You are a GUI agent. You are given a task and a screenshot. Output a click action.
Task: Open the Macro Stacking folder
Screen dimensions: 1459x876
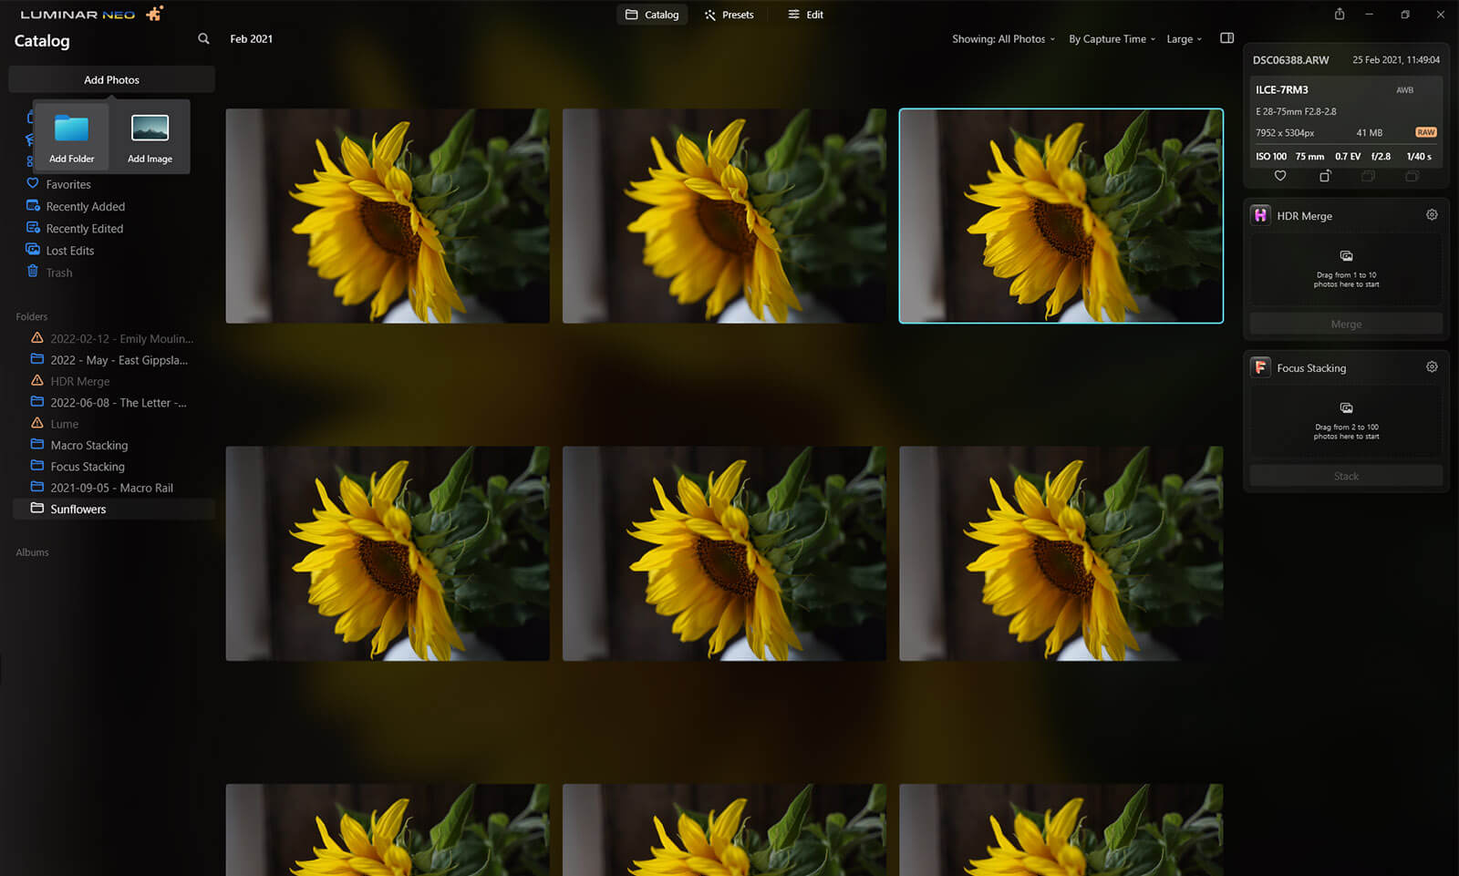[88, 445]
